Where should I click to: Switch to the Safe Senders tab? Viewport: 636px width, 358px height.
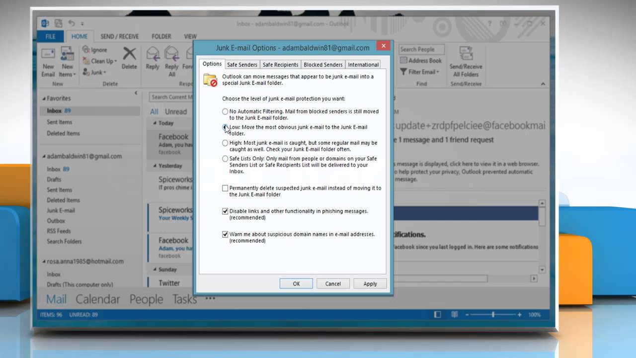pyautogui.click(x=242, y=65)
